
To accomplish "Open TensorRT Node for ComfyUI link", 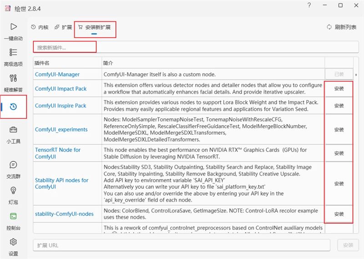I will point(58,153).
